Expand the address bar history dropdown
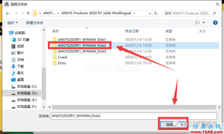 [150, 13]
